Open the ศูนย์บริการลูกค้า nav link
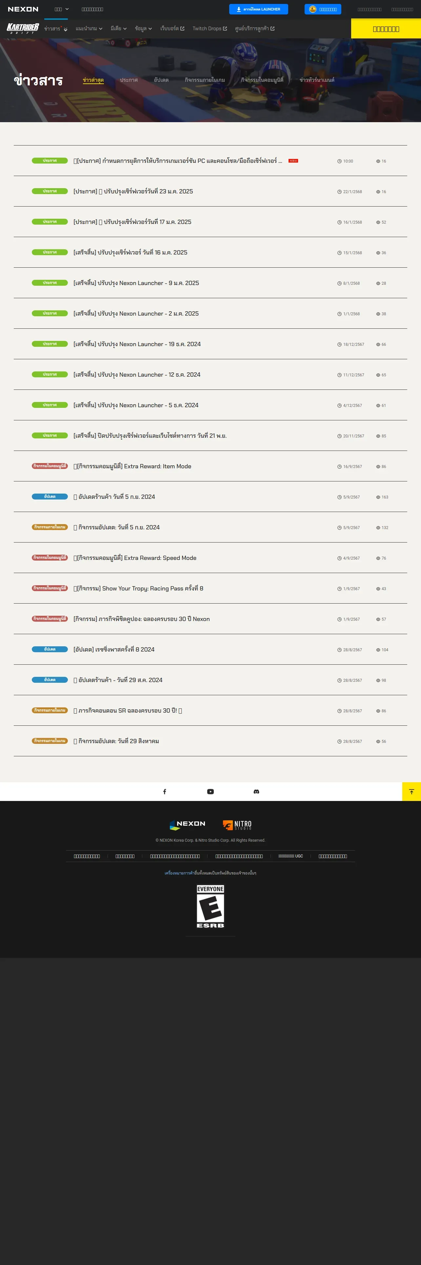The height and width of the screenshot is (1265, 421). click(254, 29)
